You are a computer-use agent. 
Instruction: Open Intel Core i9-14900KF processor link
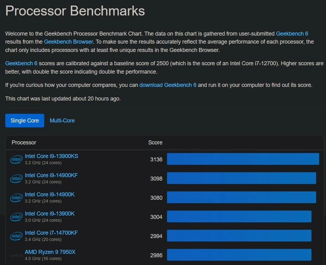[x=51, y=175]
